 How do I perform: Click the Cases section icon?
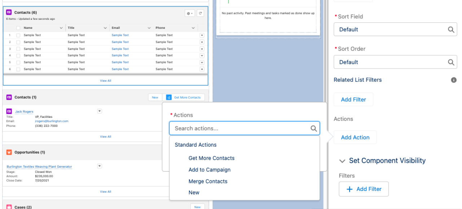tap(9, 207)
